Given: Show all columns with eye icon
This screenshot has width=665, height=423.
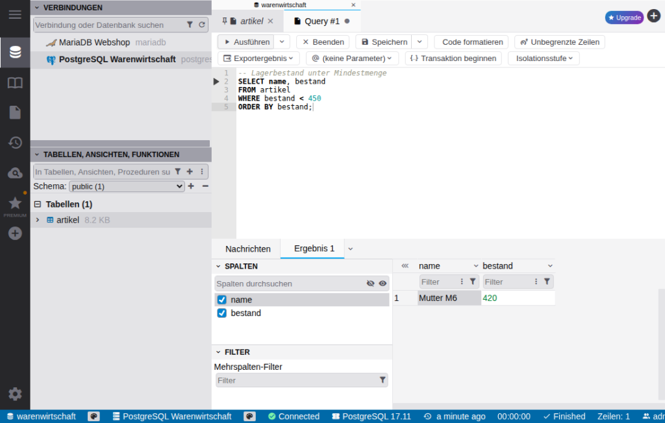Looking at the screenshot, I should click(383, 283).
